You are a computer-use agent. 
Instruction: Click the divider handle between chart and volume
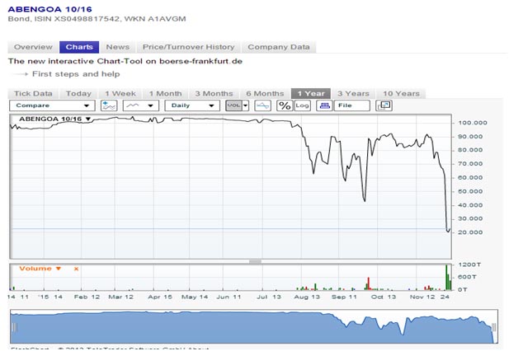coord(255,261)
